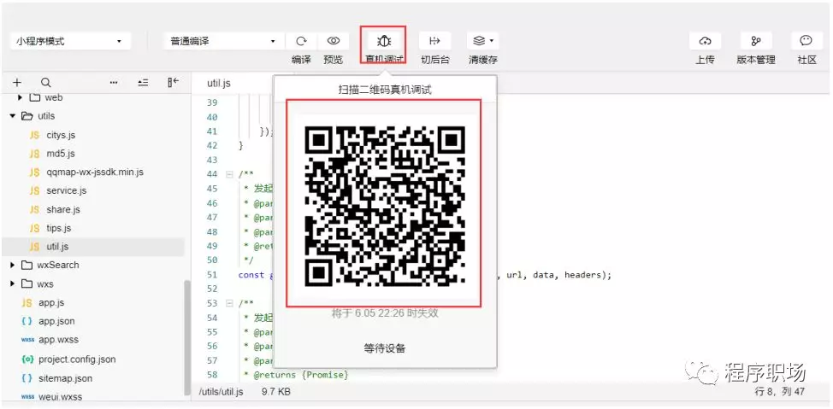Open app.json file
This screenshot has height=409, width=833.
pos(56,321)
